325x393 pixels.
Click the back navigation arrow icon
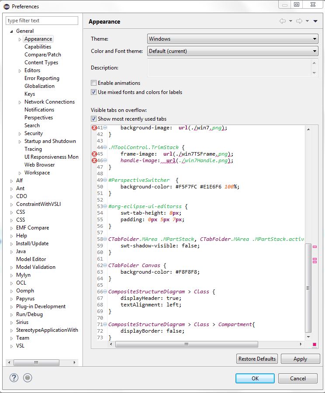coord(283,21)
